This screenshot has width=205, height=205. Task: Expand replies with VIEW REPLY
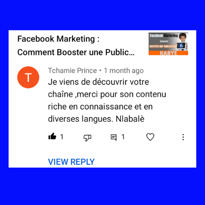pos(71,162)
